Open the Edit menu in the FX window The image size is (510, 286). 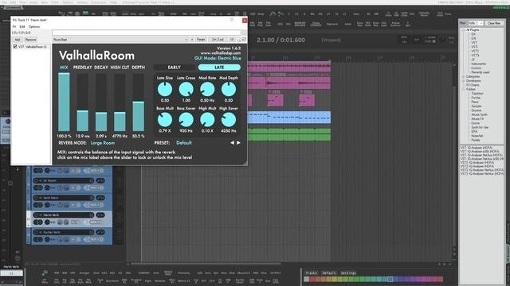pyautogui.click(x=22, y=26)
